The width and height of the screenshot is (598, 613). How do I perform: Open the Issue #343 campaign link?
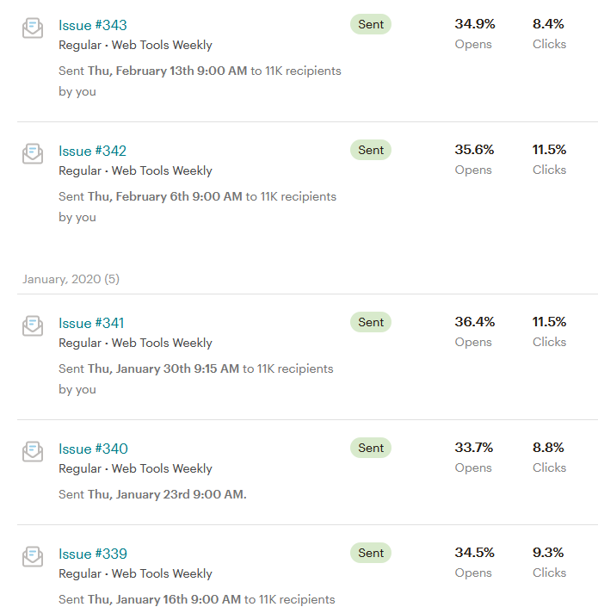(x=93, y=25)
